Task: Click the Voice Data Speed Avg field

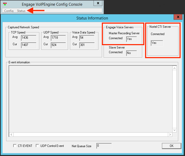Action: click(87, 38)
